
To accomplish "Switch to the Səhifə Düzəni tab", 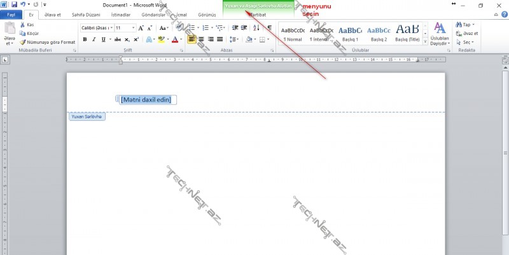I will click(88, 15).
